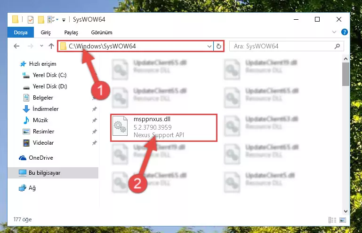Open İndirmeler folder in sidebar
This screenshot has width=362, height=233.
pos(40,109)
